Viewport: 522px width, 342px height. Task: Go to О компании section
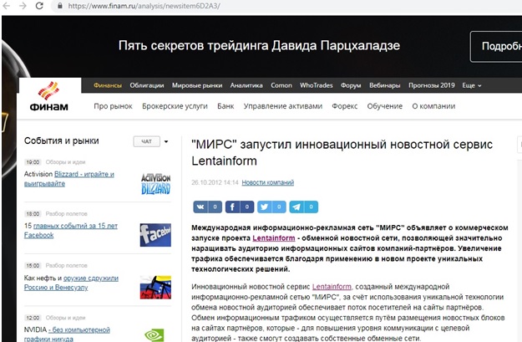(x=433, y=106)
